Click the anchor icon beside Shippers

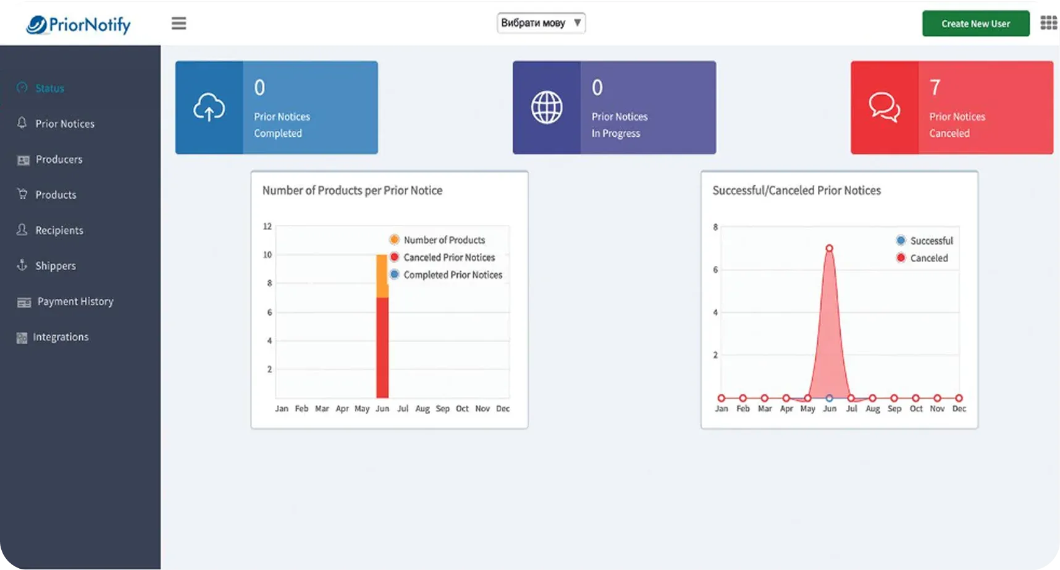[x=22, y=265]
